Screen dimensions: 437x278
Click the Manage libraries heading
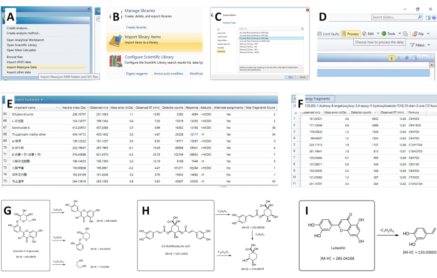[140, 11]
